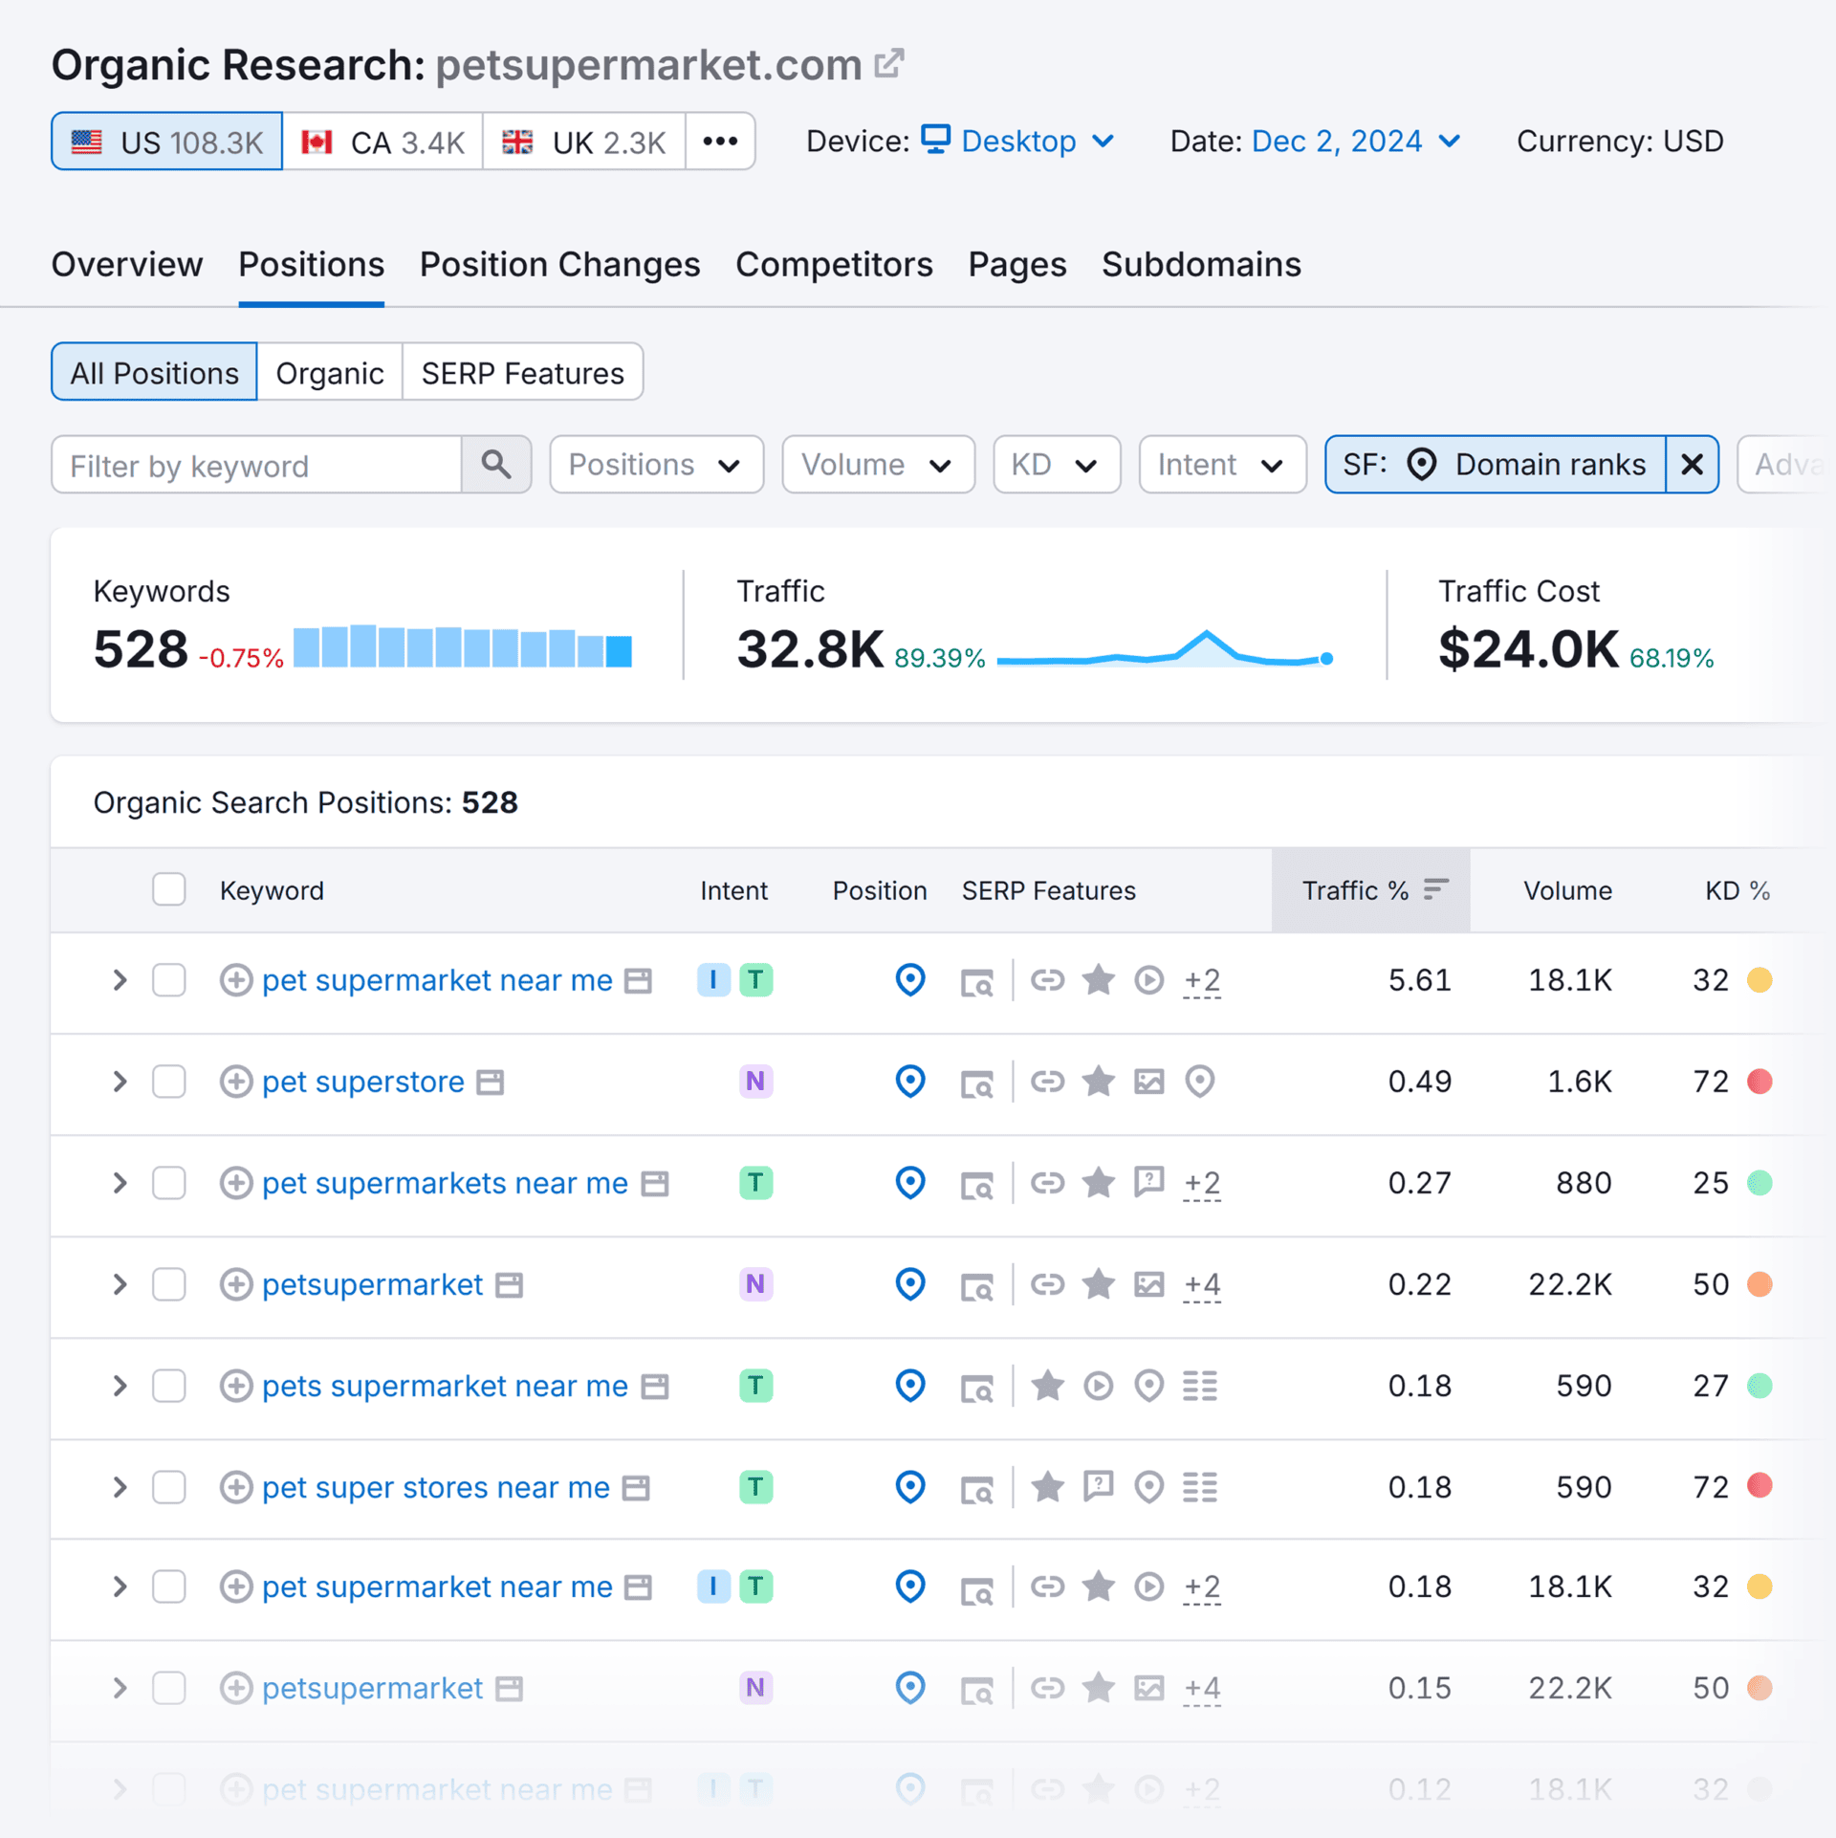Screen dimensions: 1836x1838
Task: Click the UK 2.3K database button
Action: tap(583, 142)
